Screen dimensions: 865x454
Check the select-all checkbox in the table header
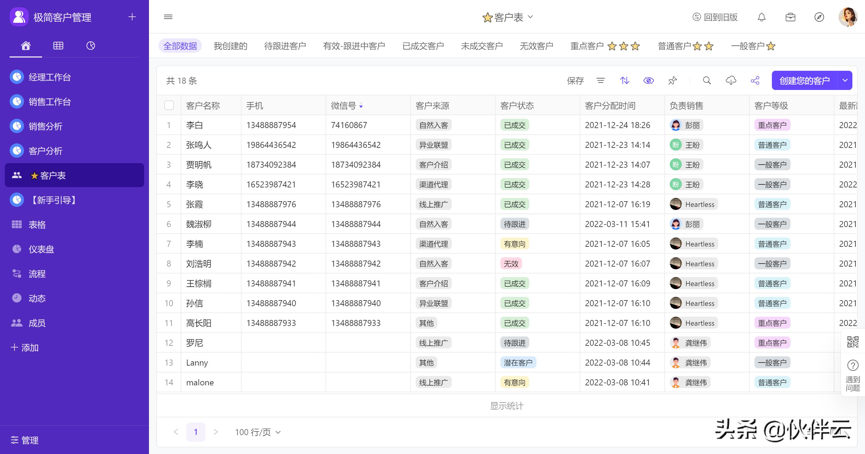(x=169, y=105)
